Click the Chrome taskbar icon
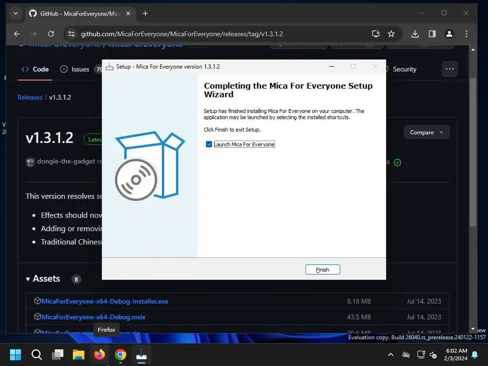Screen dimensions: 488x366 pos(121,355)
